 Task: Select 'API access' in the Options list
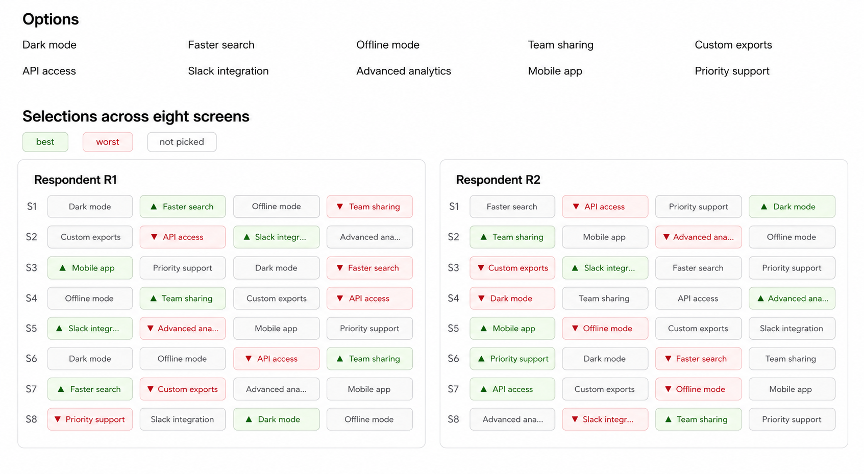coord(49,71)
